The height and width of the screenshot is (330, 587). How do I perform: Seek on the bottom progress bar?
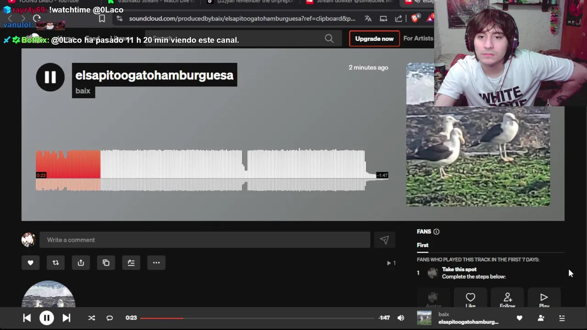pyautogui.click(x=257, y=318)
